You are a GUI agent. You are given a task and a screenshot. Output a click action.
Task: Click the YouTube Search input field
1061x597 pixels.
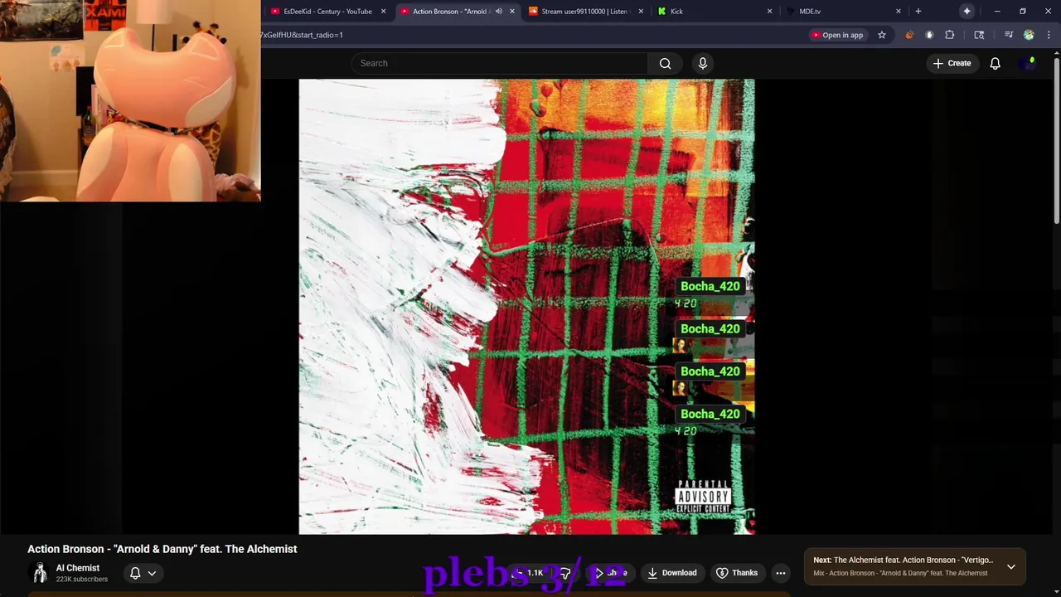pyautogui.click(x=500, y=63)
